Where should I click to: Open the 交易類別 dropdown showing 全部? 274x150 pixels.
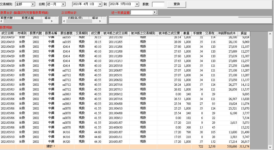[x=33, y=4]
